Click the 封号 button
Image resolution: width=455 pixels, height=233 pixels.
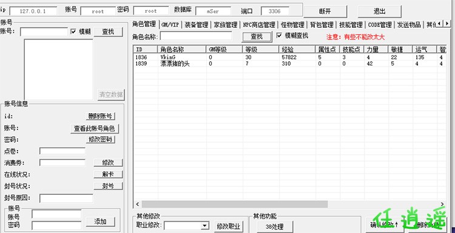tap(108, 186)
